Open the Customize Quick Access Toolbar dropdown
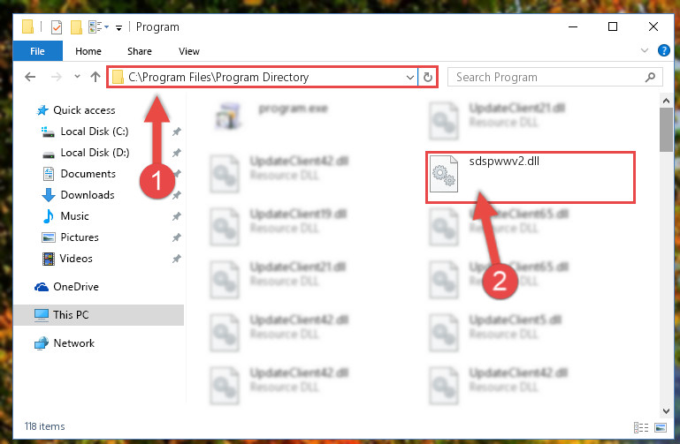The width and height of the screenshot is (680, 444). [x=118, y=28]
